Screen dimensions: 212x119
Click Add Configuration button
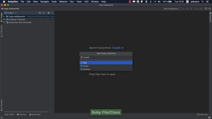(x=172, y=9)
